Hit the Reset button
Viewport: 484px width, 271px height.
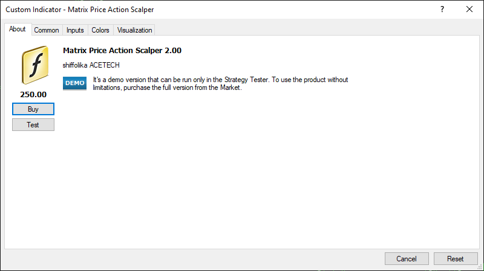point(456,258)
